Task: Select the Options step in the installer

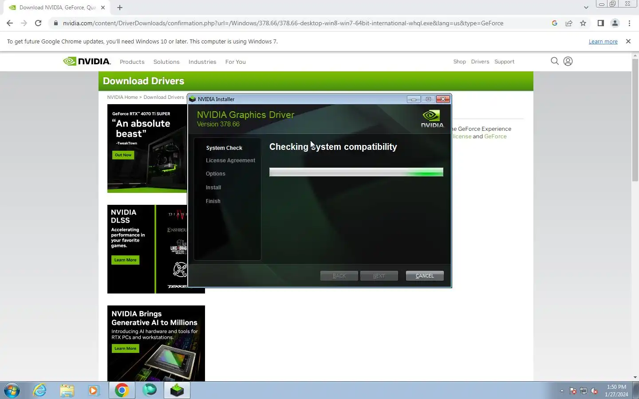Action: pyautogui.click(x=216, y=174)
